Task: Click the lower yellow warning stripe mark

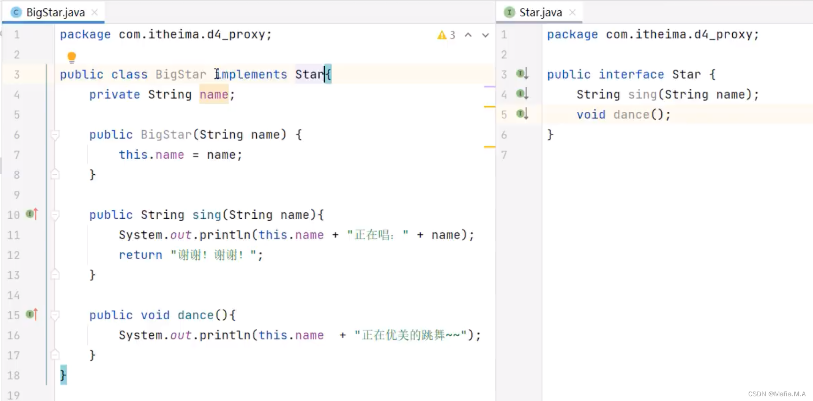Action: [x=490, y=147]
